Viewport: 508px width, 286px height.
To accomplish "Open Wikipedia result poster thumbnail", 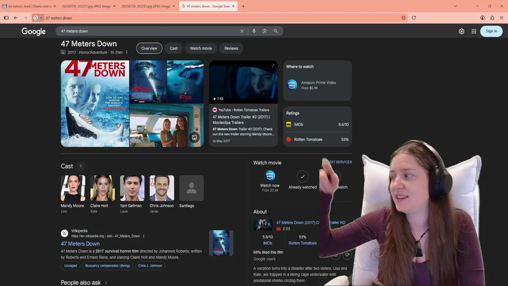I will coord(221,243).
